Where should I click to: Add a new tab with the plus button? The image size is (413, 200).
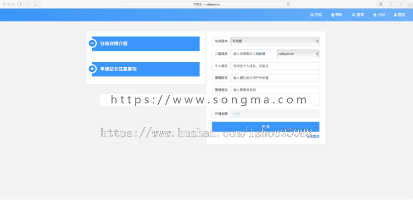click(x=410, y=5)
